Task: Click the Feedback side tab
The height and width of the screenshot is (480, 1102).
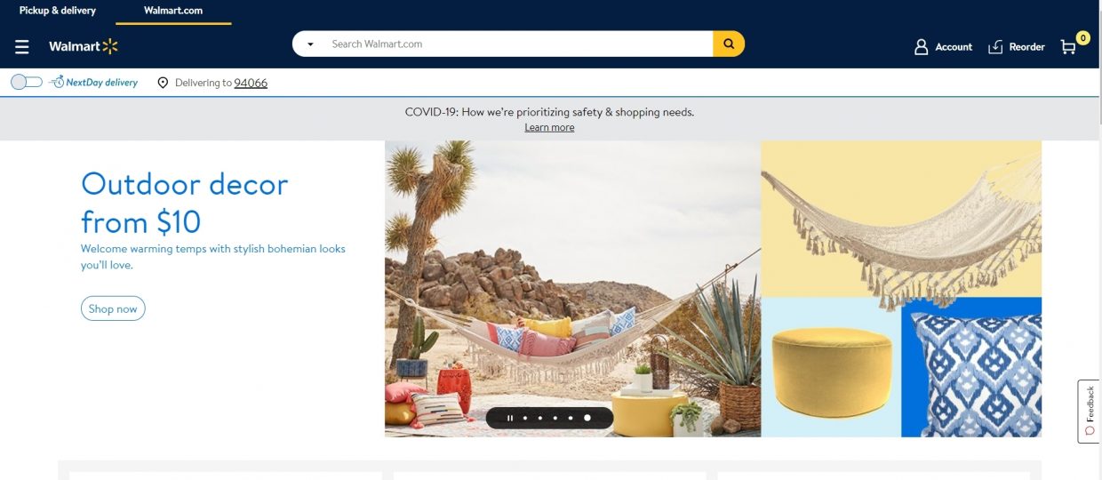Action: point(1089,410)
